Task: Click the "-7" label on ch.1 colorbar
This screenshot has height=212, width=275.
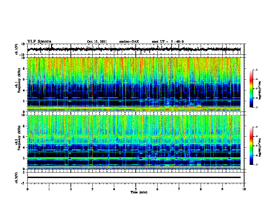Action: pyautogui.click(x=256, y=108)
